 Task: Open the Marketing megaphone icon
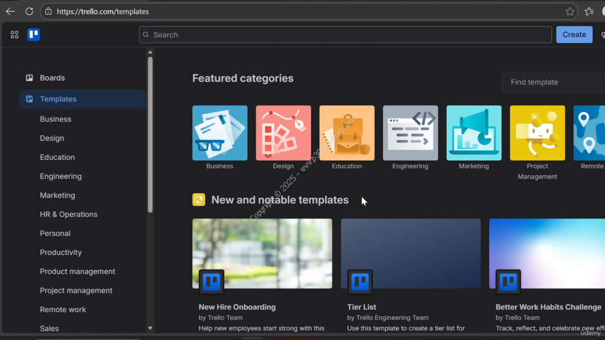[x=474, y=133]
